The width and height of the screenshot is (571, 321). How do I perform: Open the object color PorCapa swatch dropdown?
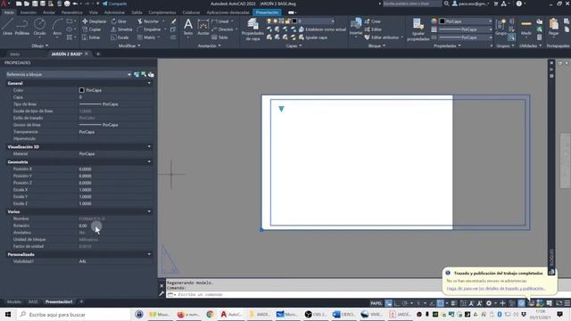466,21
